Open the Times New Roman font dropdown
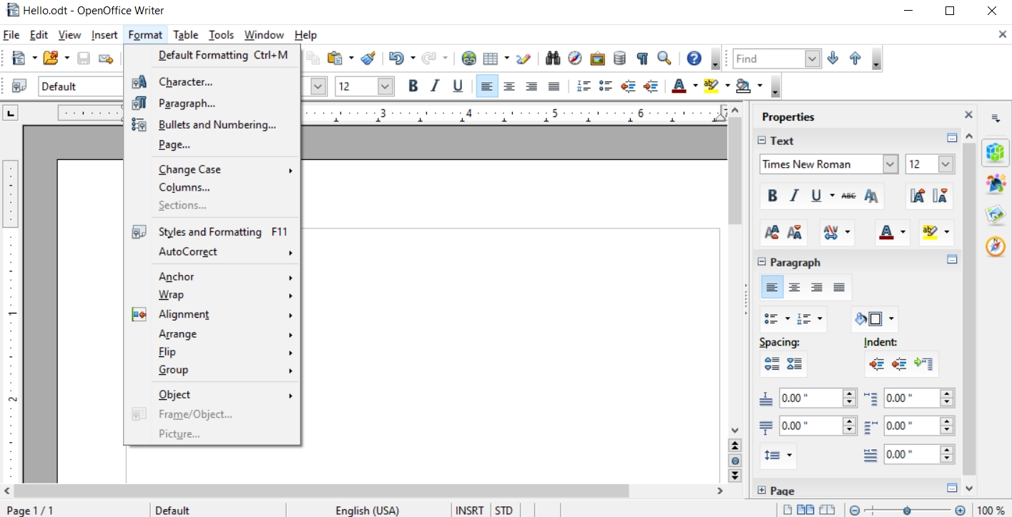This screenshot has width=1012, height=517. pos(890,164)
